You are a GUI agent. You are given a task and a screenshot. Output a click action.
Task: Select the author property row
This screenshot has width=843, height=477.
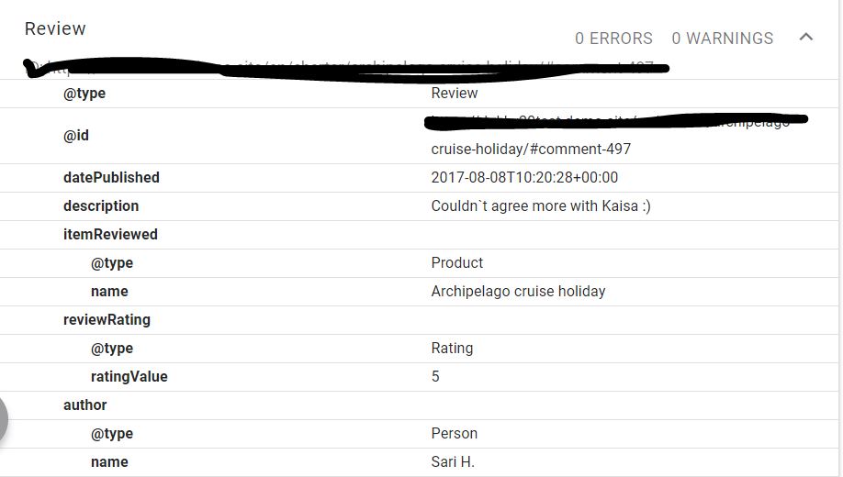[x=420, y=405]
